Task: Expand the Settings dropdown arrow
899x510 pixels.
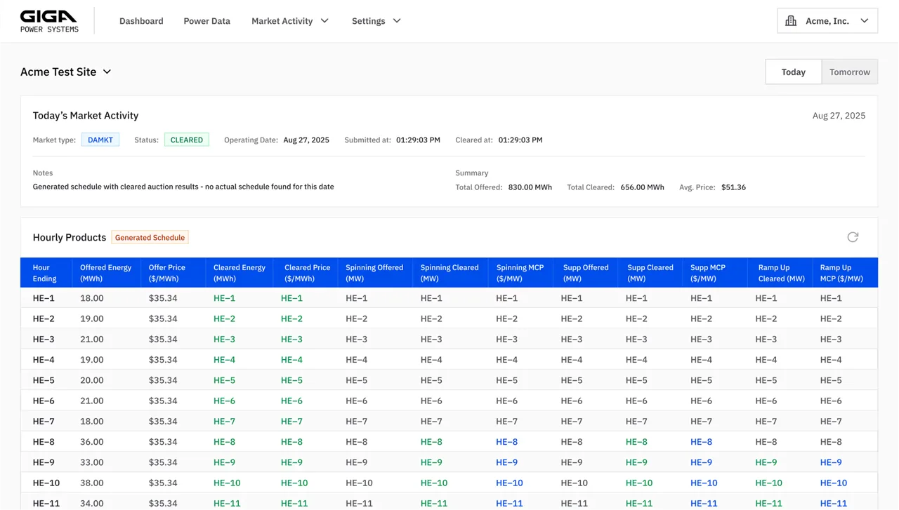Action: click(x=397, y=21)
